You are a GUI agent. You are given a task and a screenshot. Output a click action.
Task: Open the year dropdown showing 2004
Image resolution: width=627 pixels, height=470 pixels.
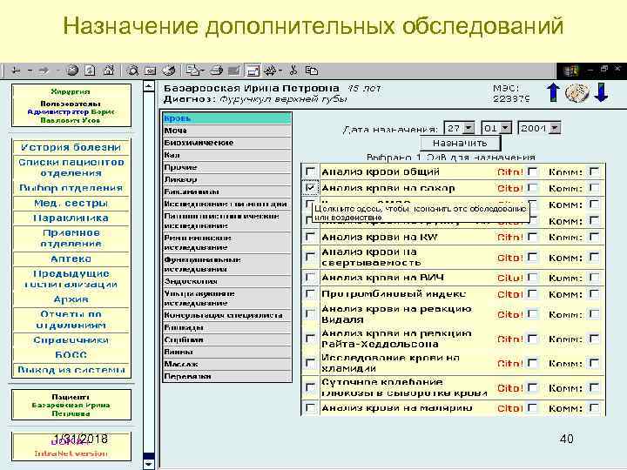pos(555,128)
